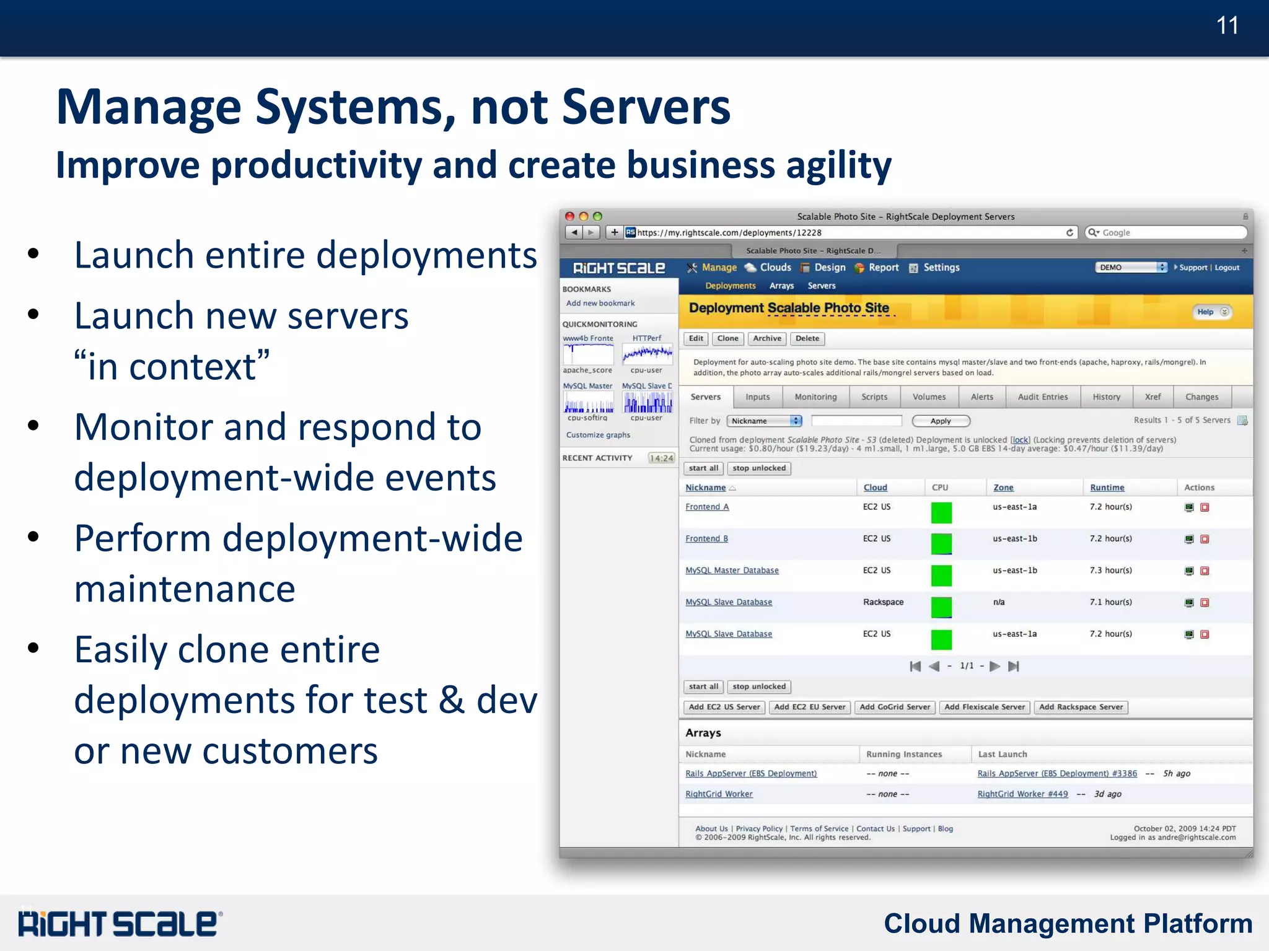Open the Audit Entries tab
This screenshot has width=1269, height=951.
click(x=1042, y=397)
